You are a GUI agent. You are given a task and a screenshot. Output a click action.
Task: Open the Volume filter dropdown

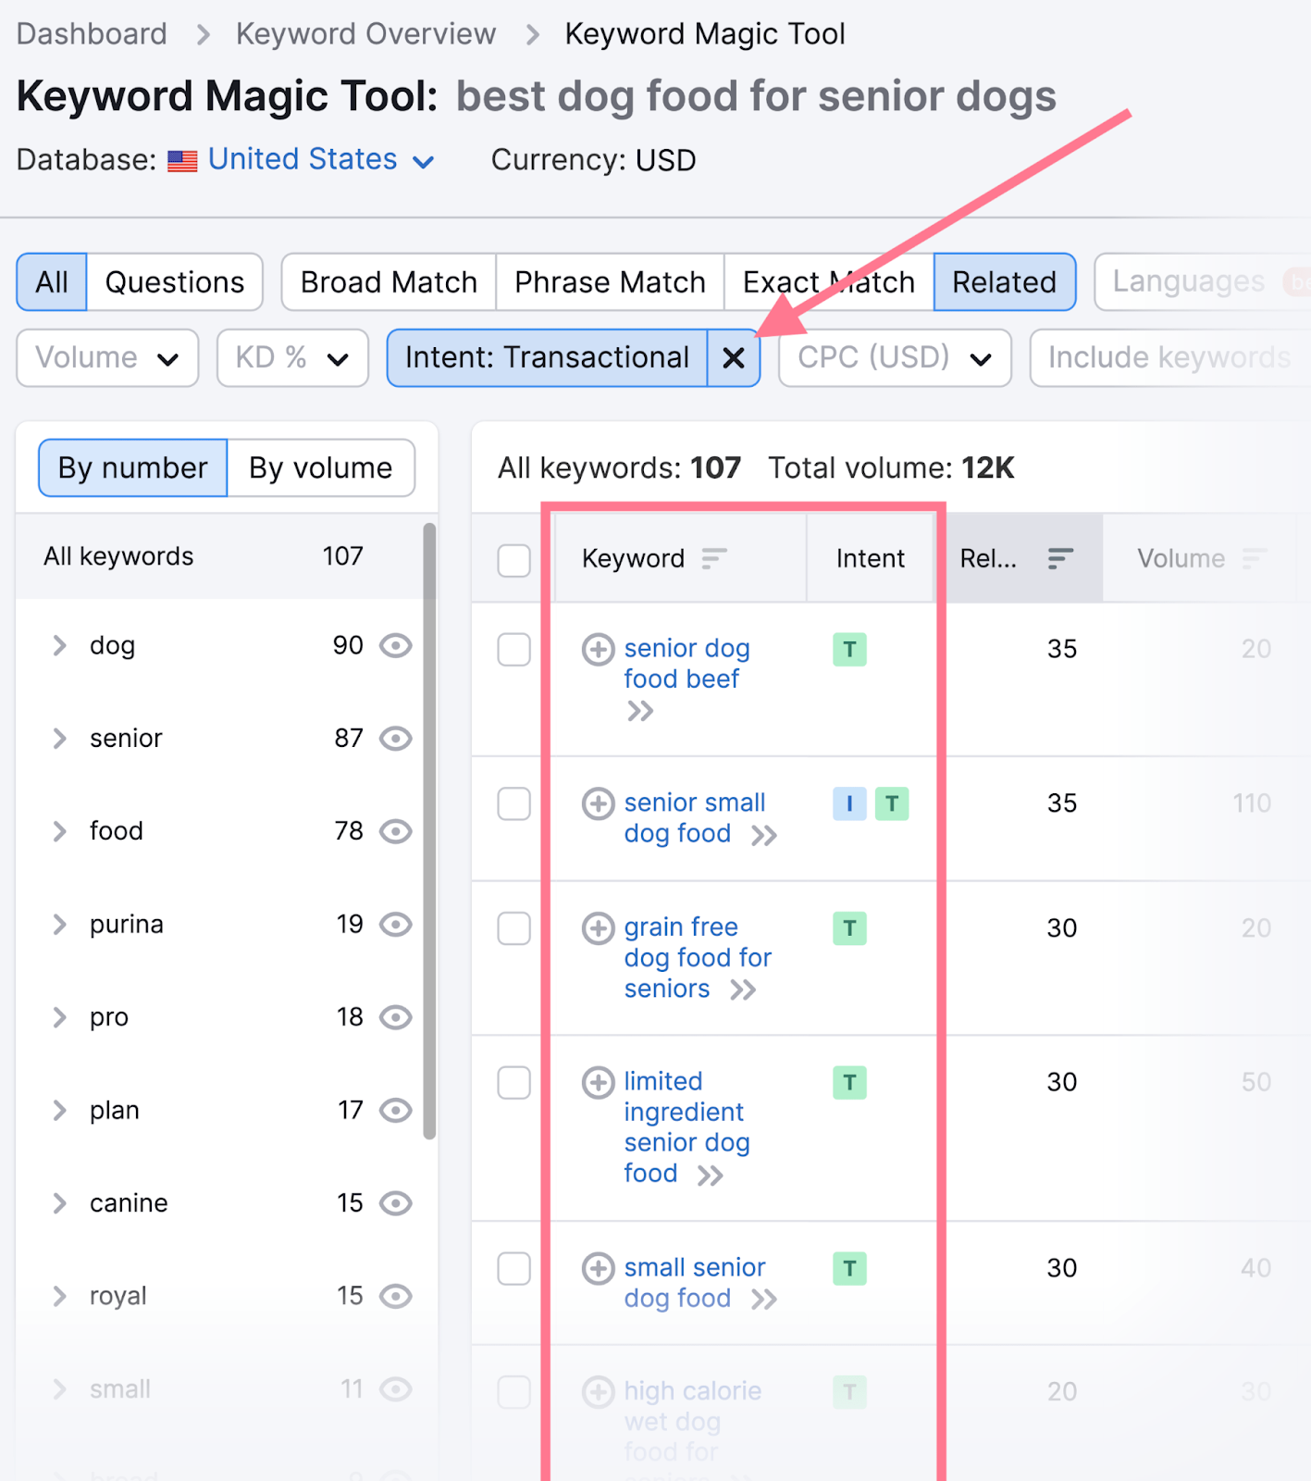107,358
